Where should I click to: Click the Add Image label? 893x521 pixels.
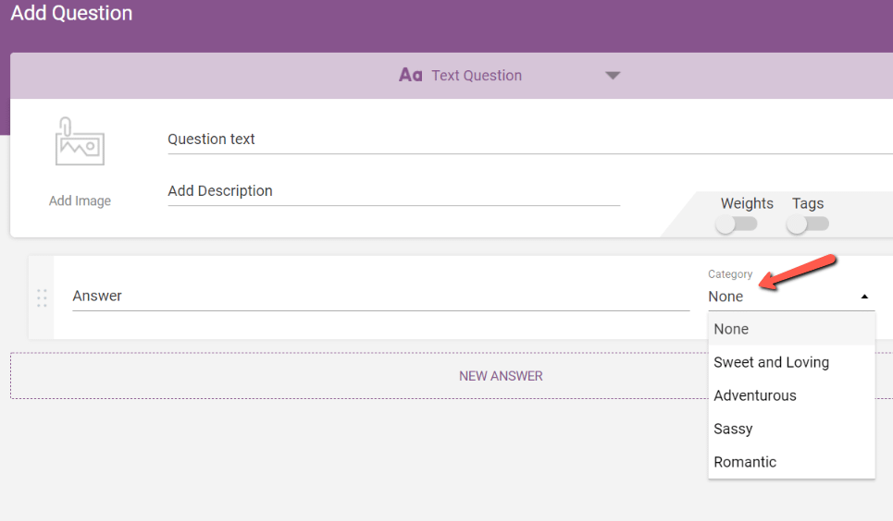click(80, 200)
